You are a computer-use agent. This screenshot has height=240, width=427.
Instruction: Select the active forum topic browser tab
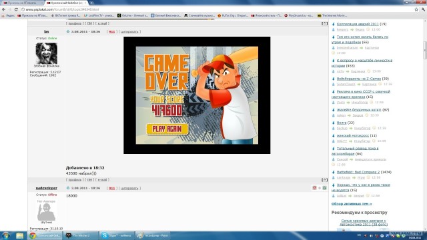65,3
